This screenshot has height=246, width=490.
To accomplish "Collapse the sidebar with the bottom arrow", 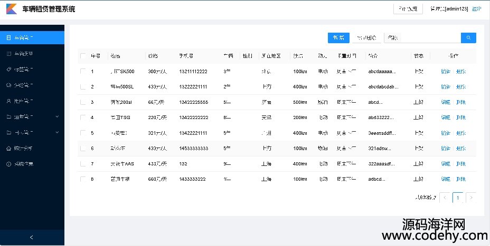I will (x=32, y=238).
